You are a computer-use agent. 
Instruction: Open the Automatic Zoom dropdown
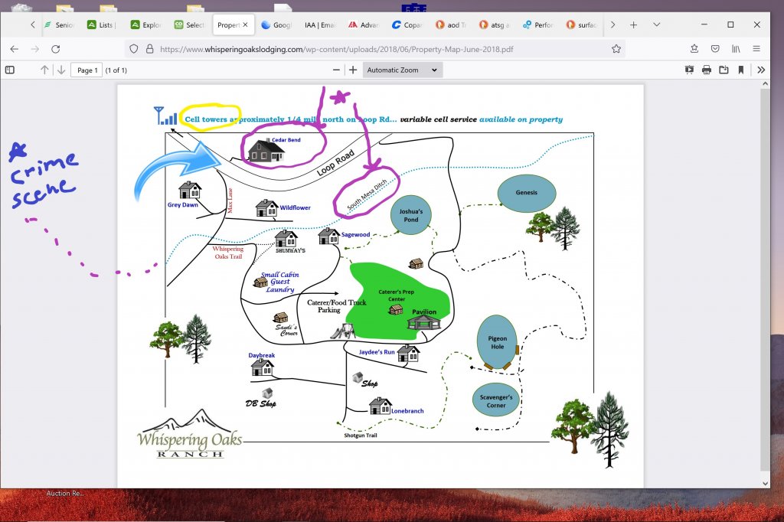[402, 70]
